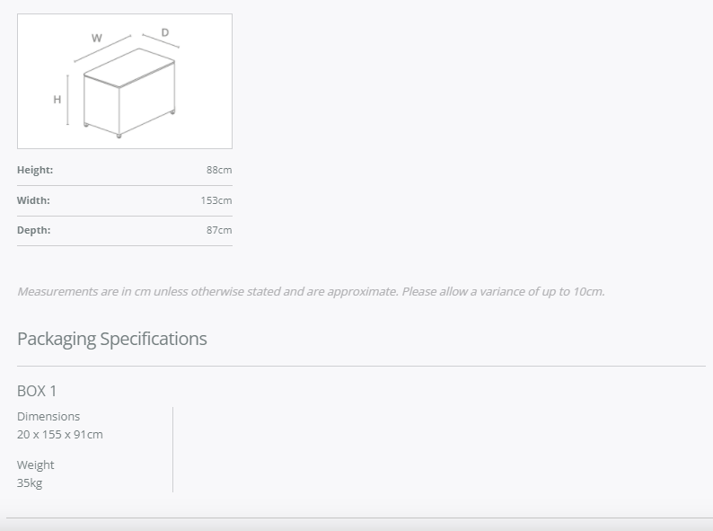Select the Width label text
This screenshot has height=531, width=713.
tap(33, 200)
